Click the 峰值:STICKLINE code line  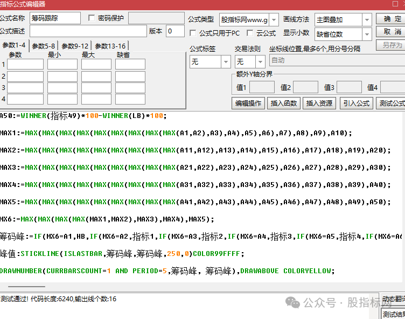tap(122, 254)
